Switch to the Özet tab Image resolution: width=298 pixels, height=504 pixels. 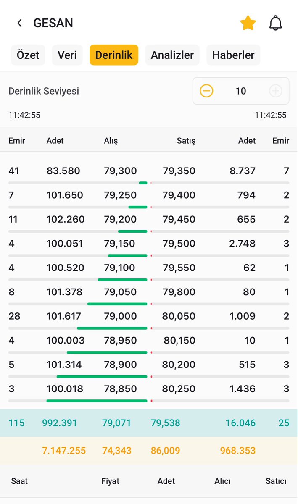pyautogui.click(x=28, y=55)
